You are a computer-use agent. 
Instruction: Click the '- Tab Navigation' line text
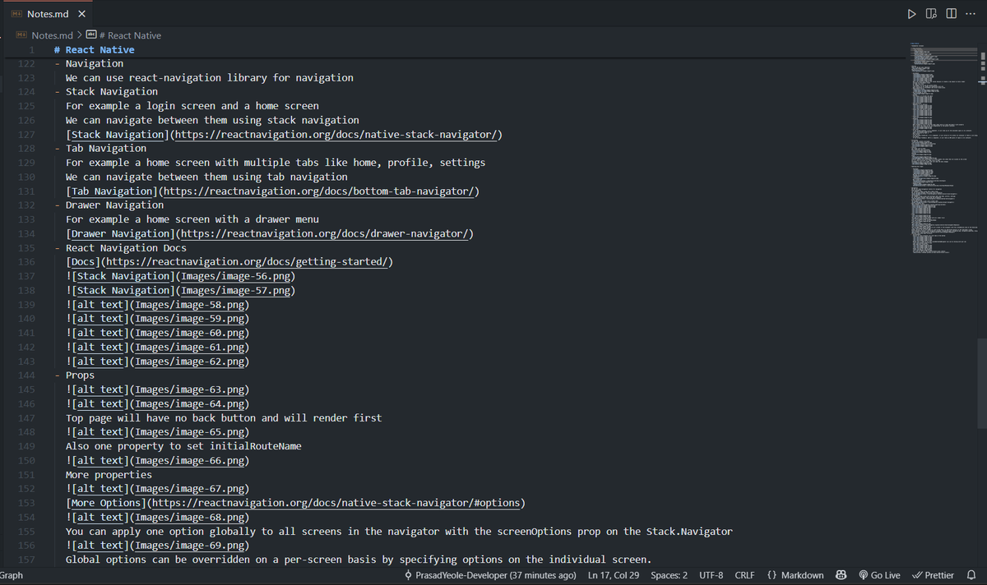pyautogui.click(x=100, y=149)
